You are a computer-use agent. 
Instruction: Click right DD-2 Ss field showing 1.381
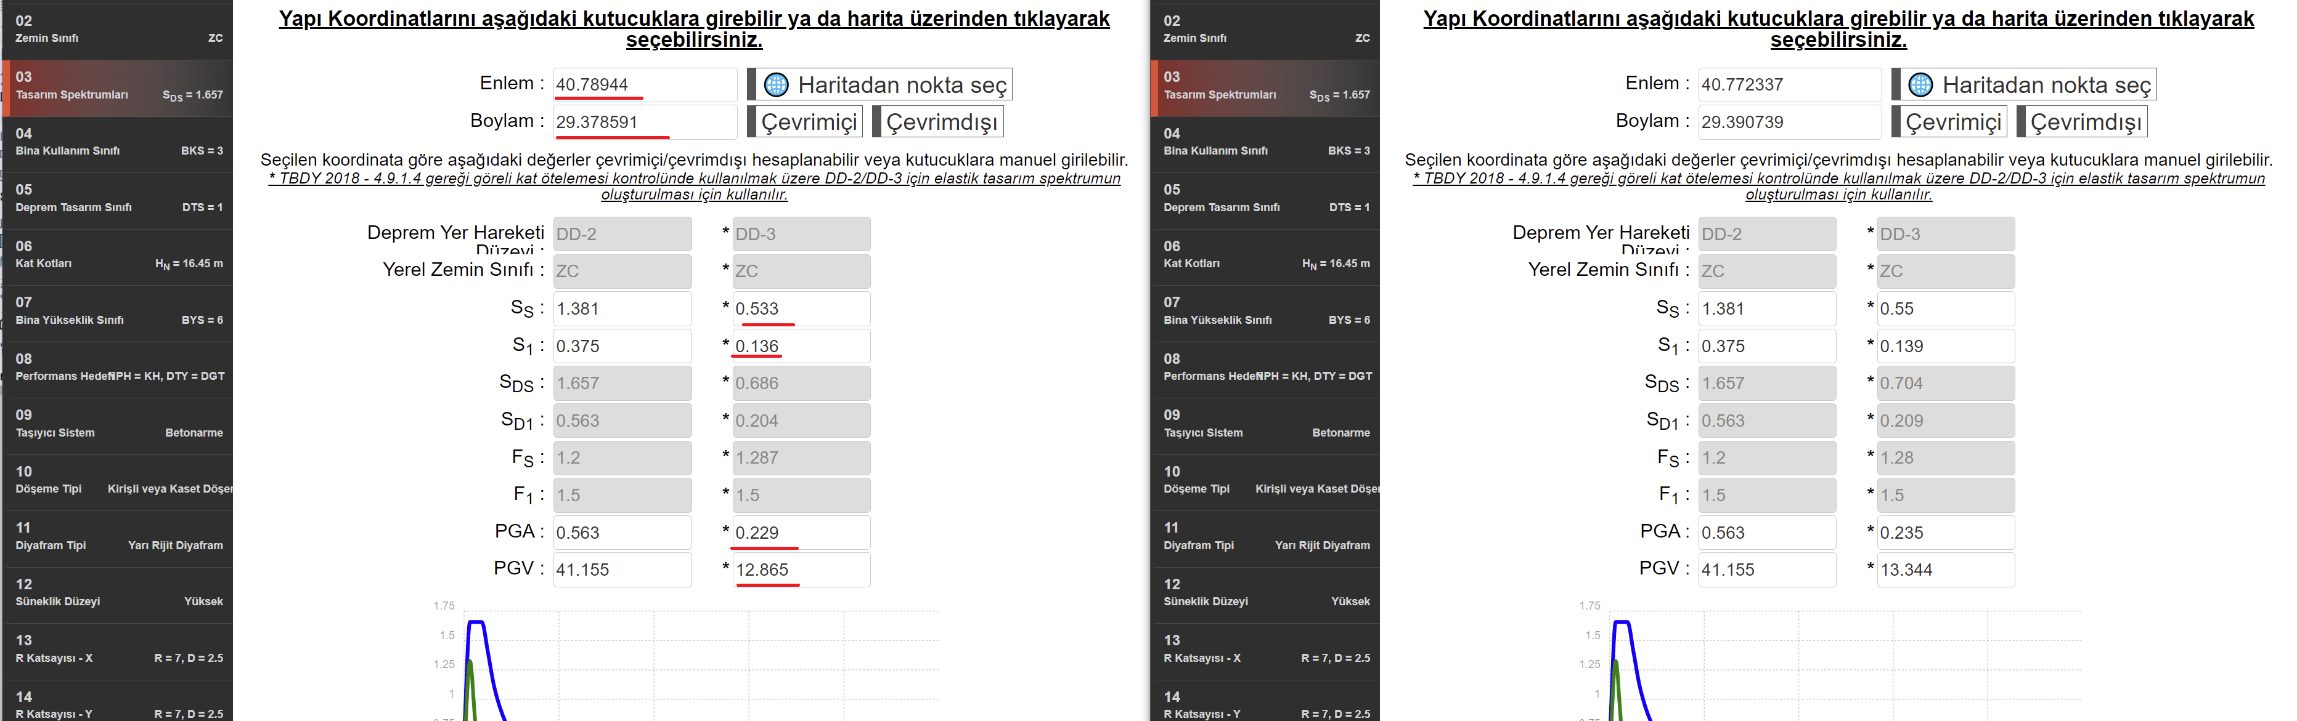(x=1768, y=309)
